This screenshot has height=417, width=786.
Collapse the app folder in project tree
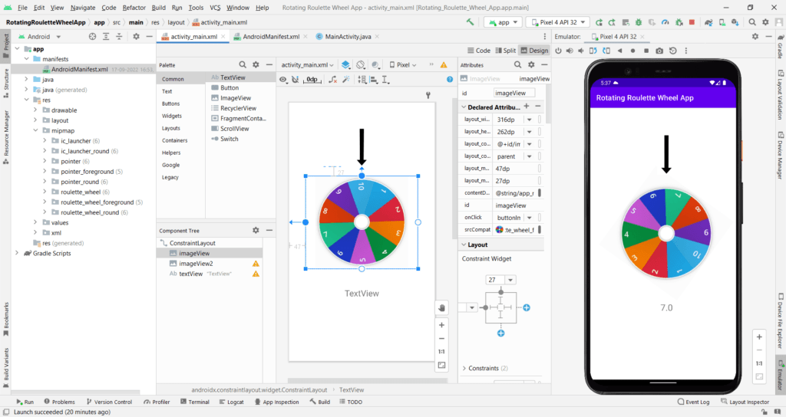point(18,49)
